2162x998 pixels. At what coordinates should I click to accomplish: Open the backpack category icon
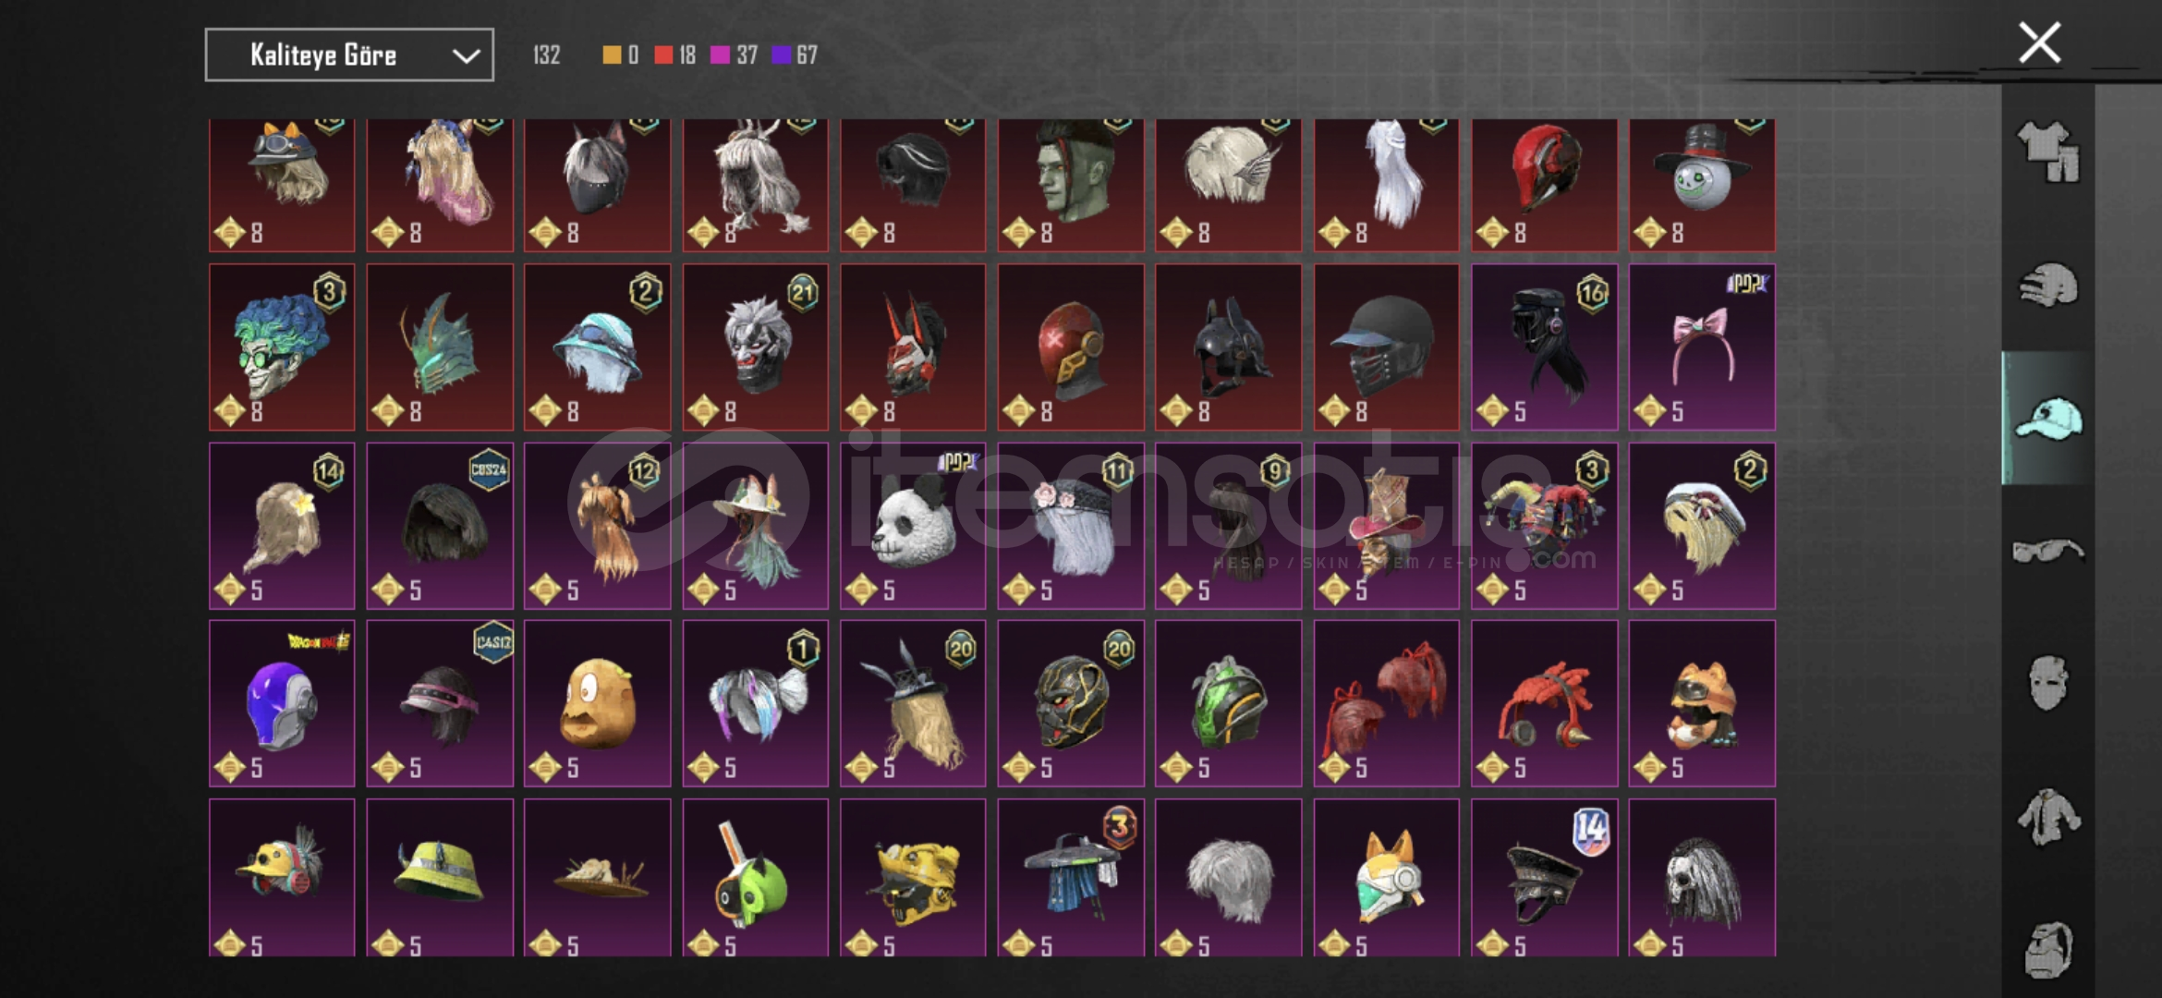coord(2048,949)
